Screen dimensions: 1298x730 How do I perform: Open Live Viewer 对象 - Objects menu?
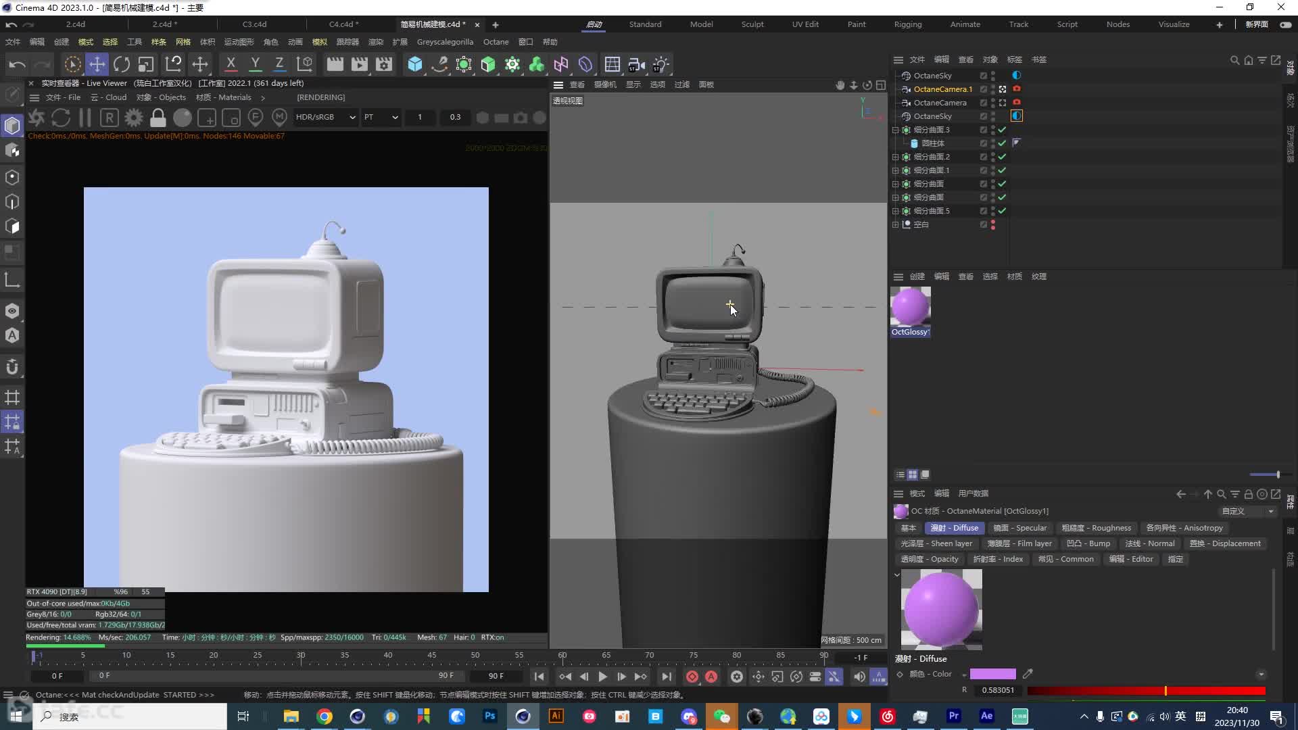(x=161, y=97)
